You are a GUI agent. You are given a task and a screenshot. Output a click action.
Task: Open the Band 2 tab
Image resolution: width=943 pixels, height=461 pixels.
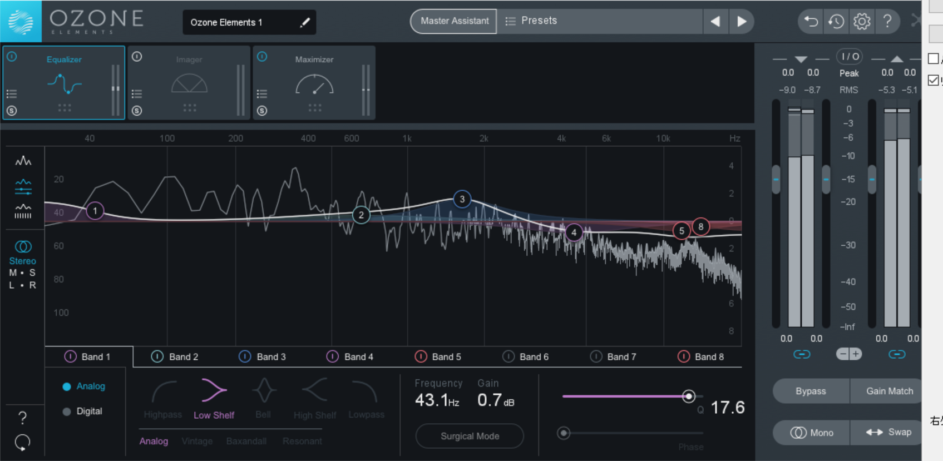tap(176, 357)
